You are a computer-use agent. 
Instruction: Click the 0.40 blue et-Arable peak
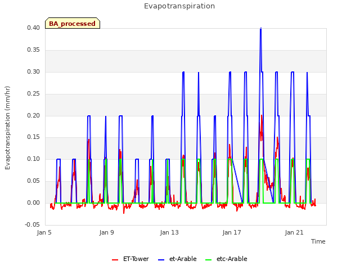click(x=261, y=29)
